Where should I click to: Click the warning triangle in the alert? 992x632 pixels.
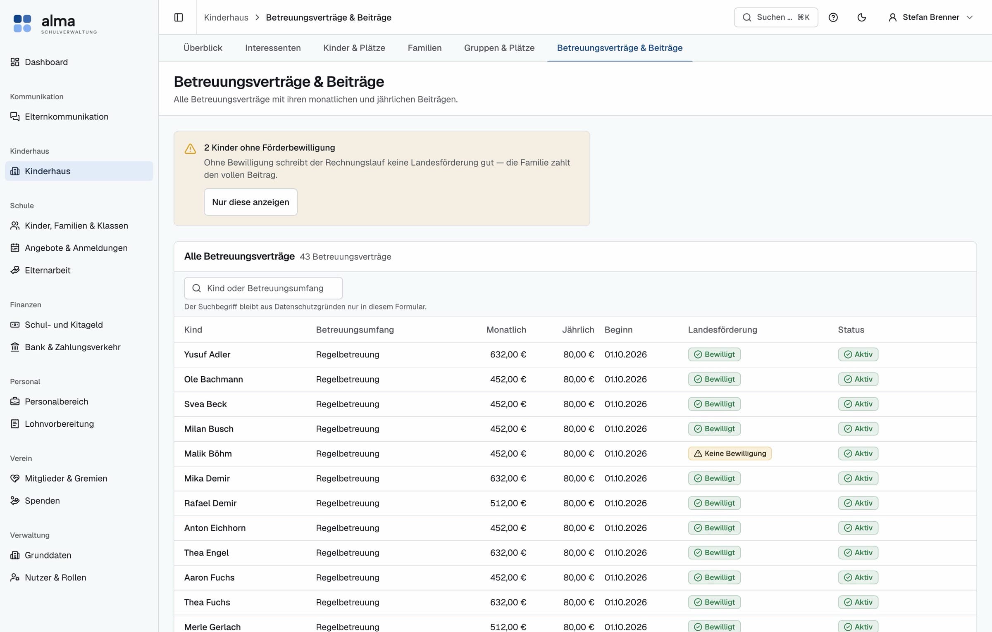[x=190, y=149]
